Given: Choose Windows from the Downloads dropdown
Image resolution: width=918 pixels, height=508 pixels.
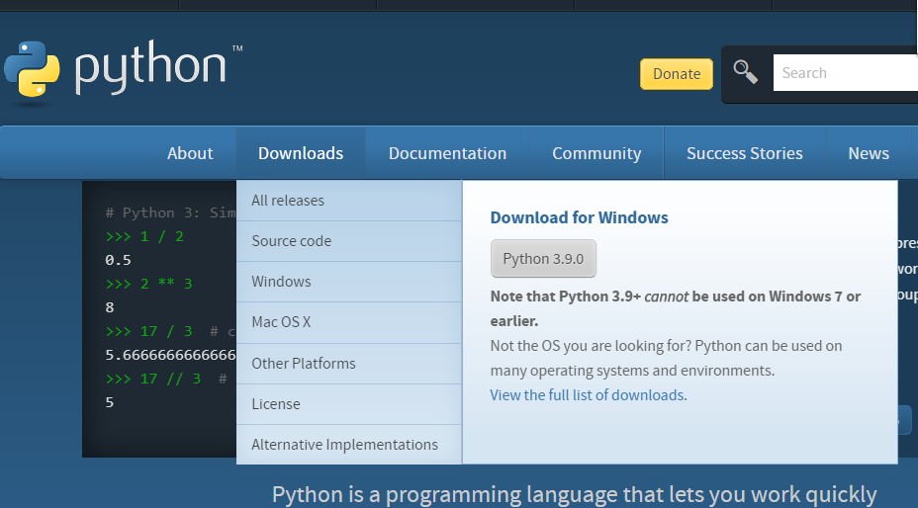Looking at the screenshot, I should 281,282.
